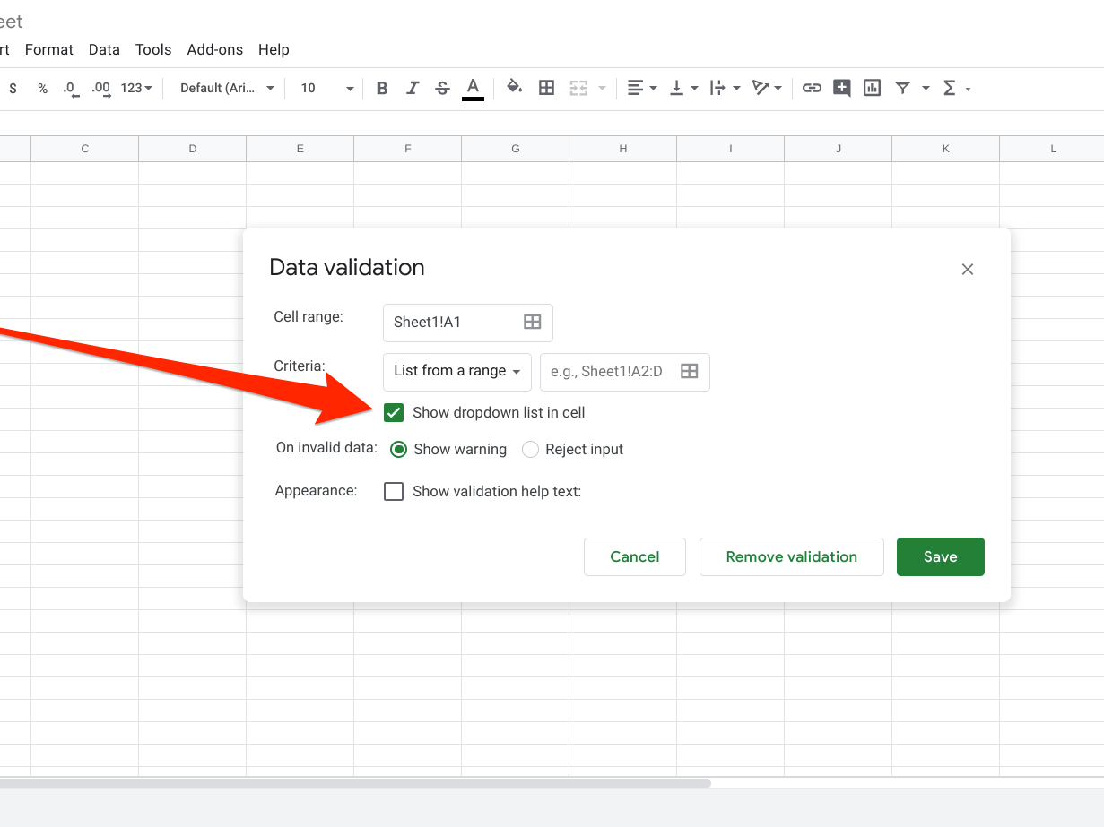Insert a chart icon

point(872,88)
